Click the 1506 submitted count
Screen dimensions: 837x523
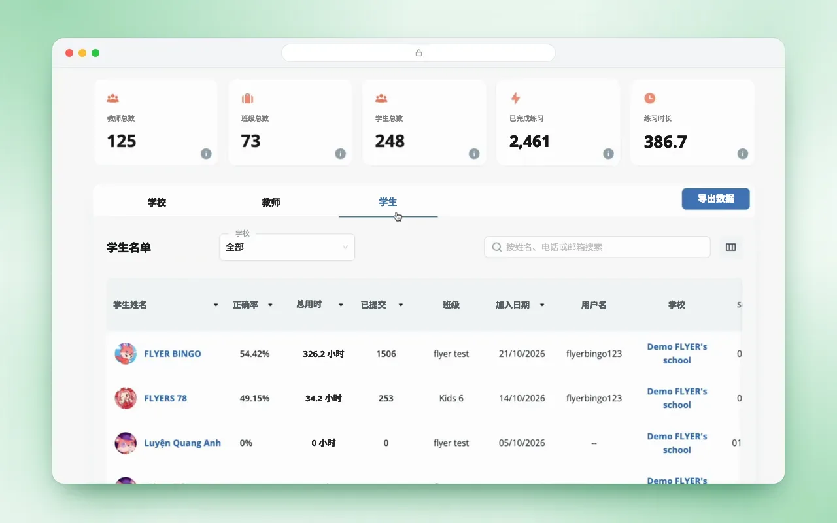point(386,354)
